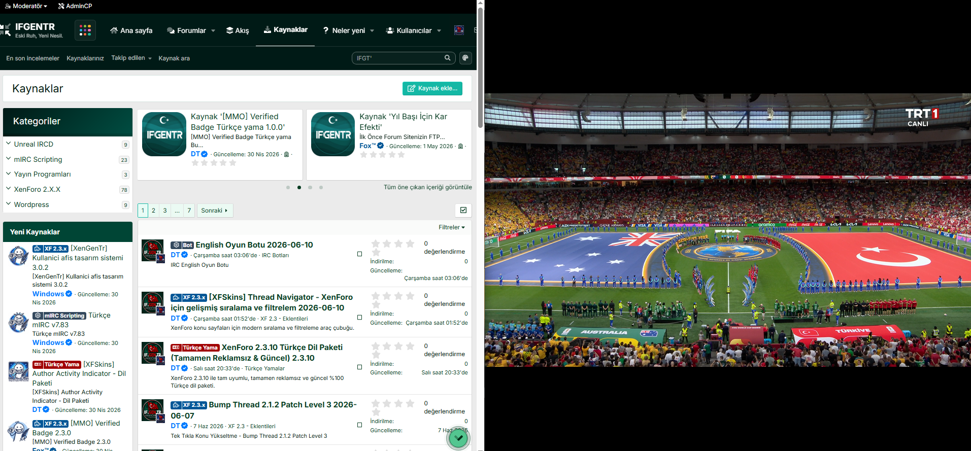The width and height of the screenshot is (971, 451).
Task: Click the Sonraki next page button
Action: pos(215,210)
